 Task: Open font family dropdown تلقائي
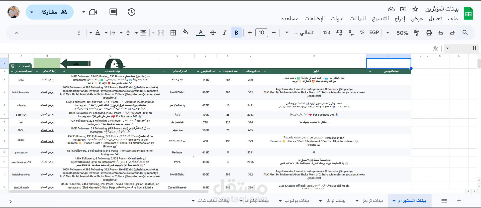(x=300, y=33)
